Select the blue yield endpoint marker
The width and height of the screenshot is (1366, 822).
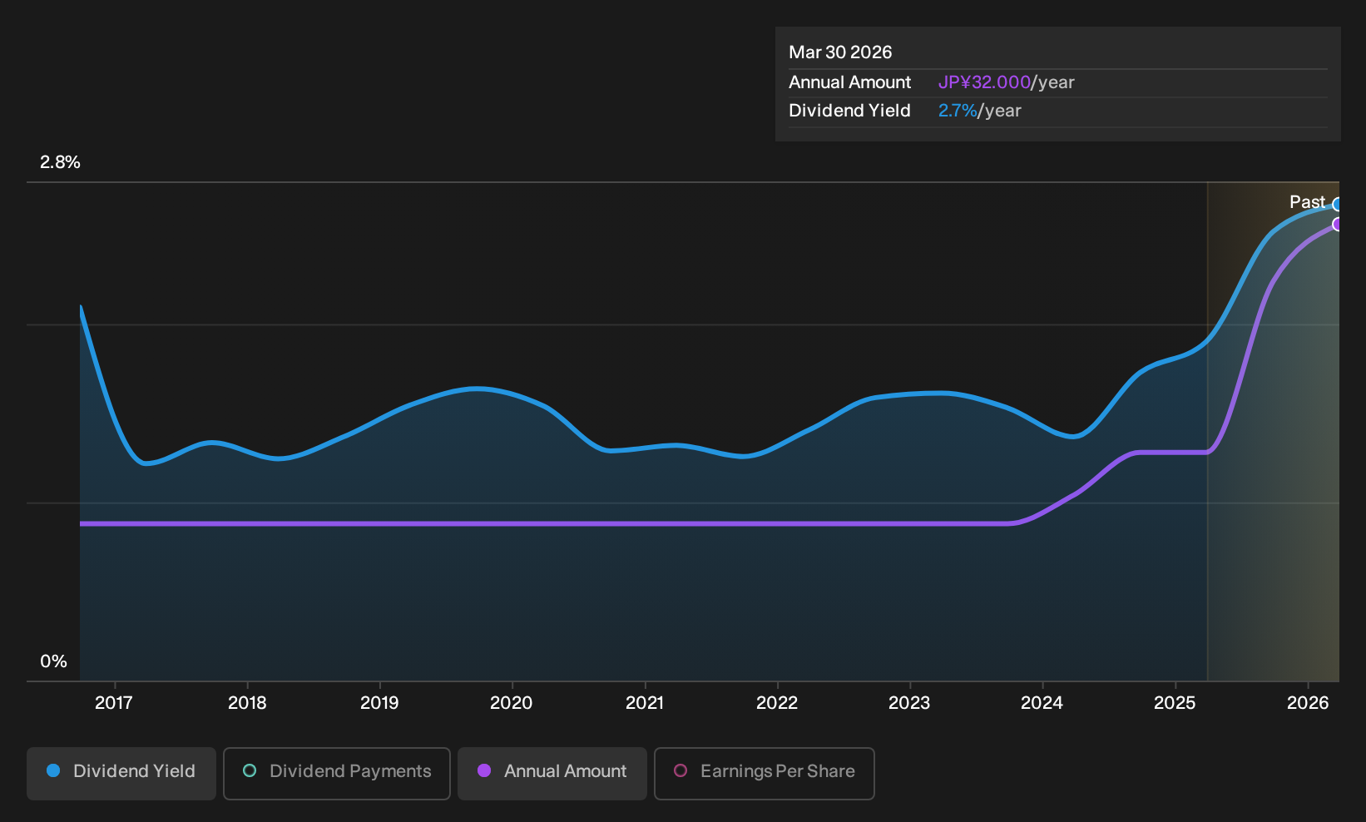(1337, 205)
